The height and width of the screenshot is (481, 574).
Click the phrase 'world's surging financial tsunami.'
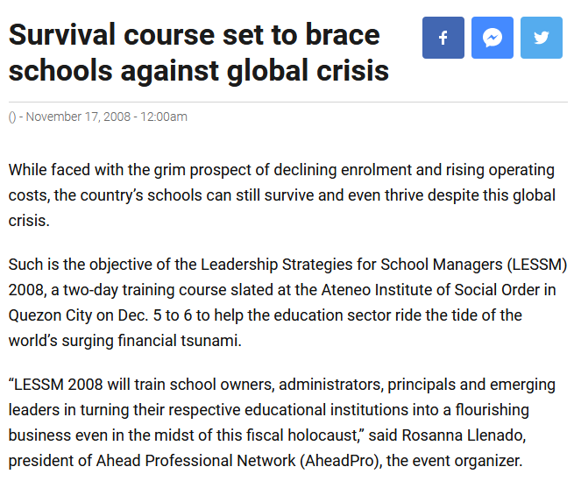point(124,341)
